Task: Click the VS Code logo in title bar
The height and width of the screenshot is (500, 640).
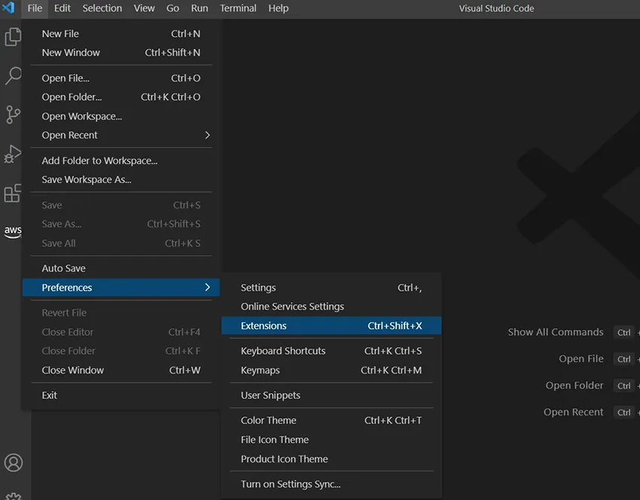Action: pyautogui.click(x=8, y=8)
